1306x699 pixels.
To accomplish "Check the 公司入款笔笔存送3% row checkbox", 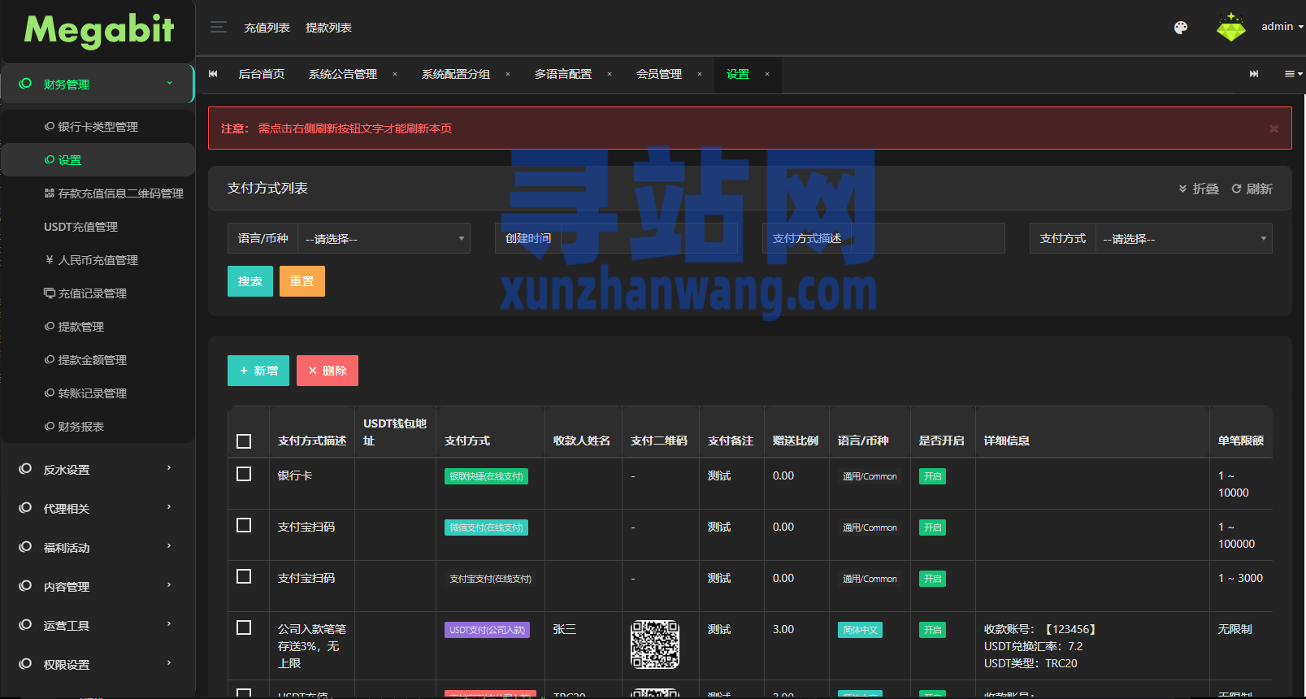I will tap(244, 627).
